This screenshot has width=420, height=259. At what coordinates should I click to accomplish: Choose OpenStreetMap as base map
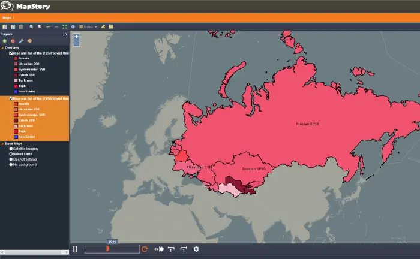[11, 159]
